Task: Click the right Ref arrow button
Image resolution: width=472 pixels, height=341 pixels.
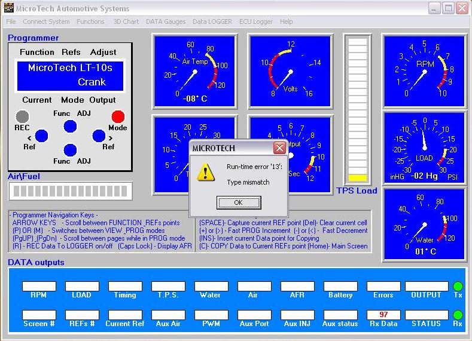Action: [x=99, y=136]
